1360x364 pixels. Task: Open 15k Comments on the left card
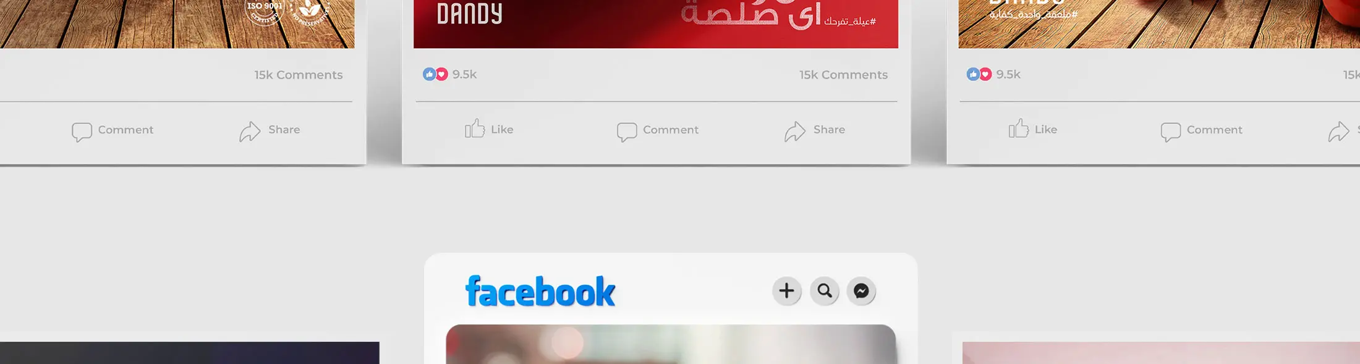click(299, 75)
